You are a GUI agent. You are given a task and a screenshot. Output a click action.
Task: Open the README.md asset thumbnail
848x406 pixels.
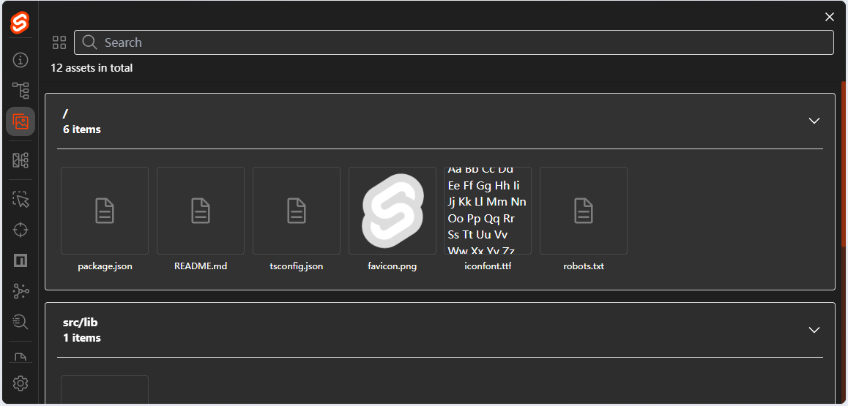point(201,211)
